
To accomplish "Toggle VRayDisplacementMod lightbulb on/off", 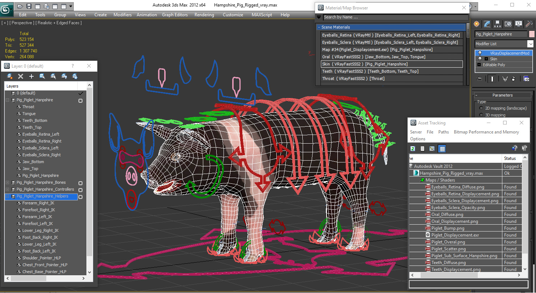I will tap(480, 53).
